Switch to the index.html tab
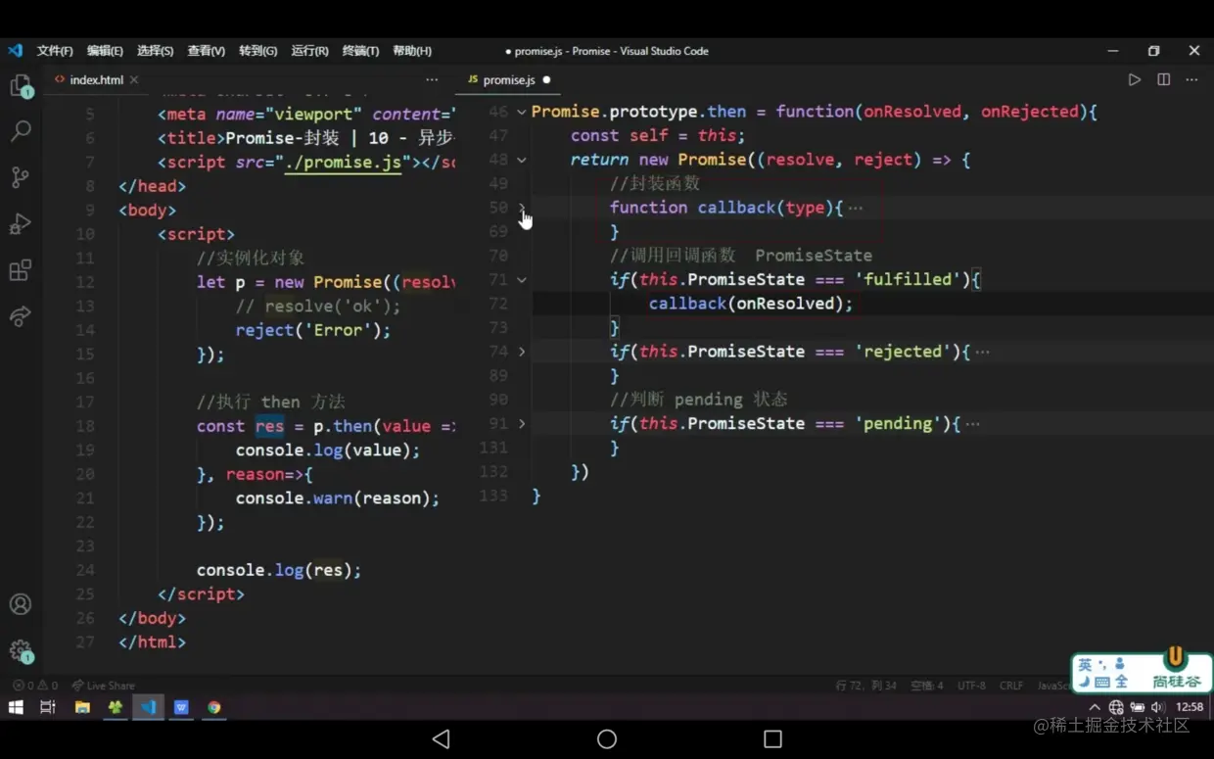The image size is (1214, 759). [96, 79]
